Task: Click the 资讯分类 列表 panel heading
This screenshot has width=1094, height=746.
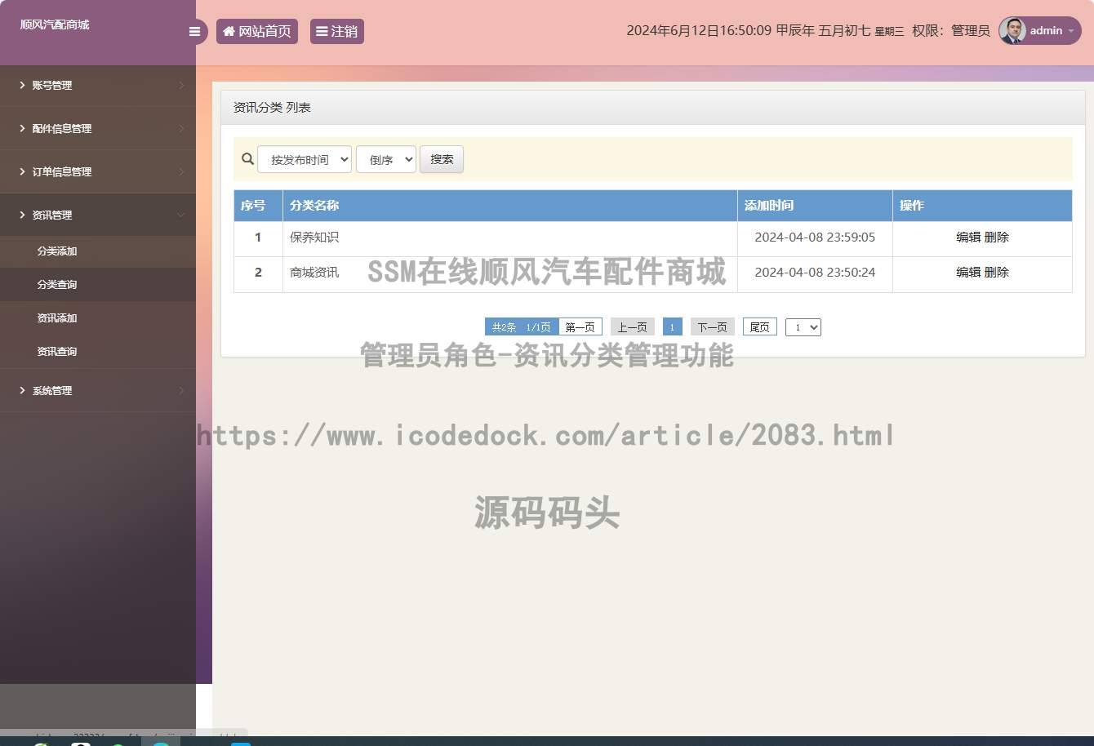Action: tap(272, 108)
